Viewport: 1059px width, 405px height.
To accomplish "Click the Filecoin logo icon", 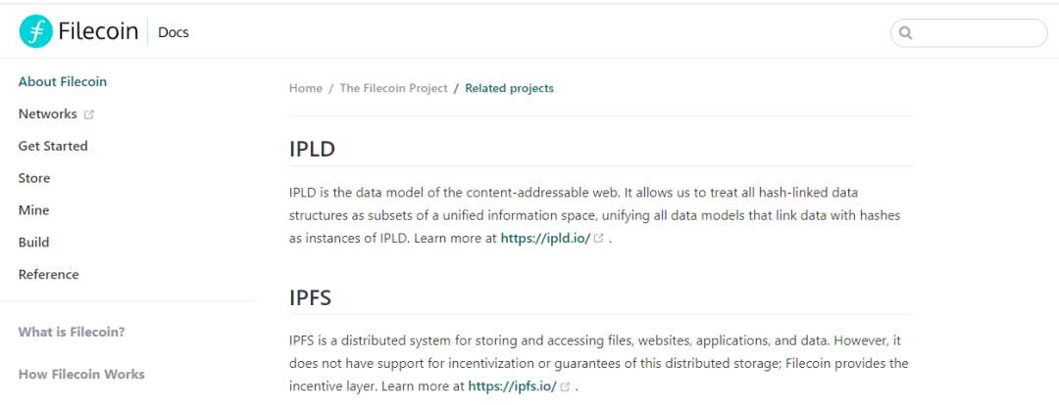I will pyautogui.click(x=36, y=31).
